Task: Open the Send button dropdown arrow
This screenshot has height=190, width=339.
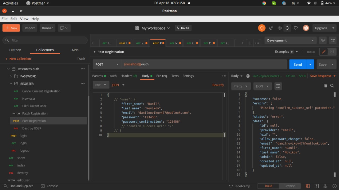Action: 310,64
